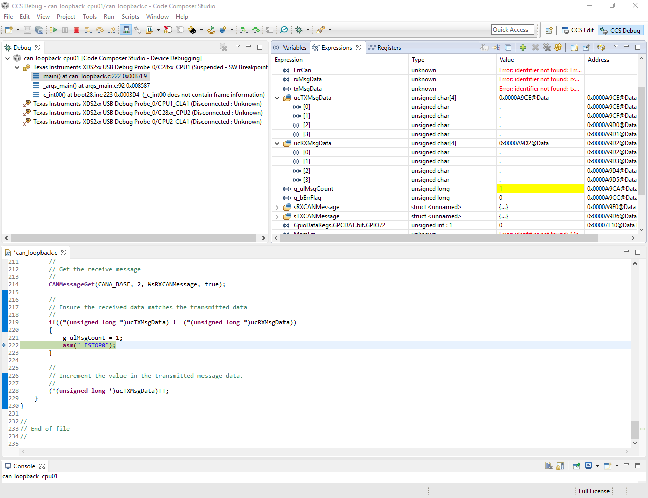Collapse the can_loopback_cpu01 debug tree
Screen dimensions: 648x498
[8, 58]
